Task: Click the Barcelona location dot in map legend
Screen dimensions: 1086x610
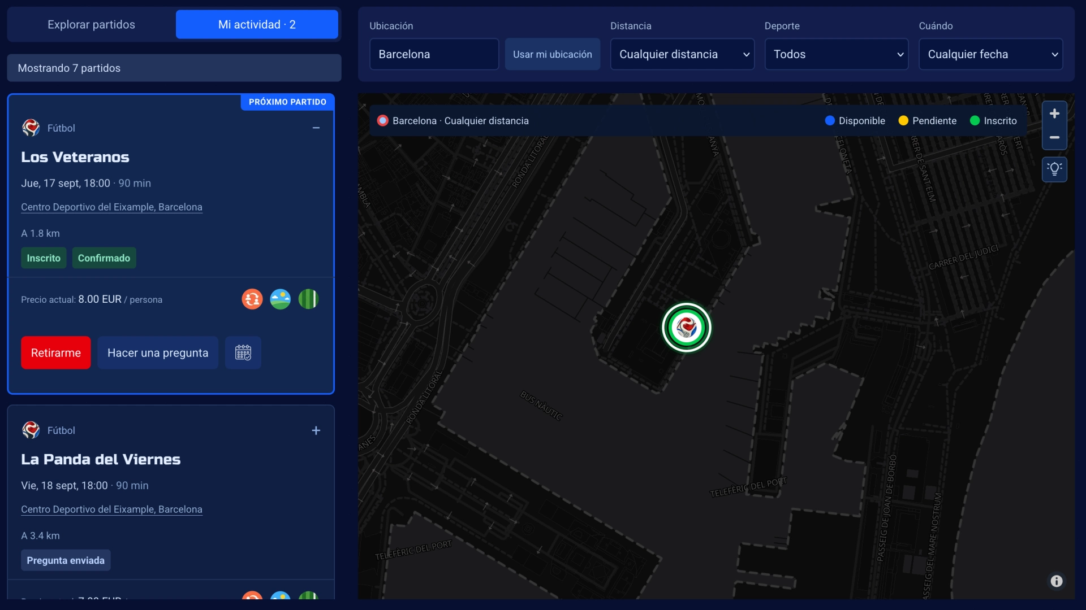Action: [383, 120]
